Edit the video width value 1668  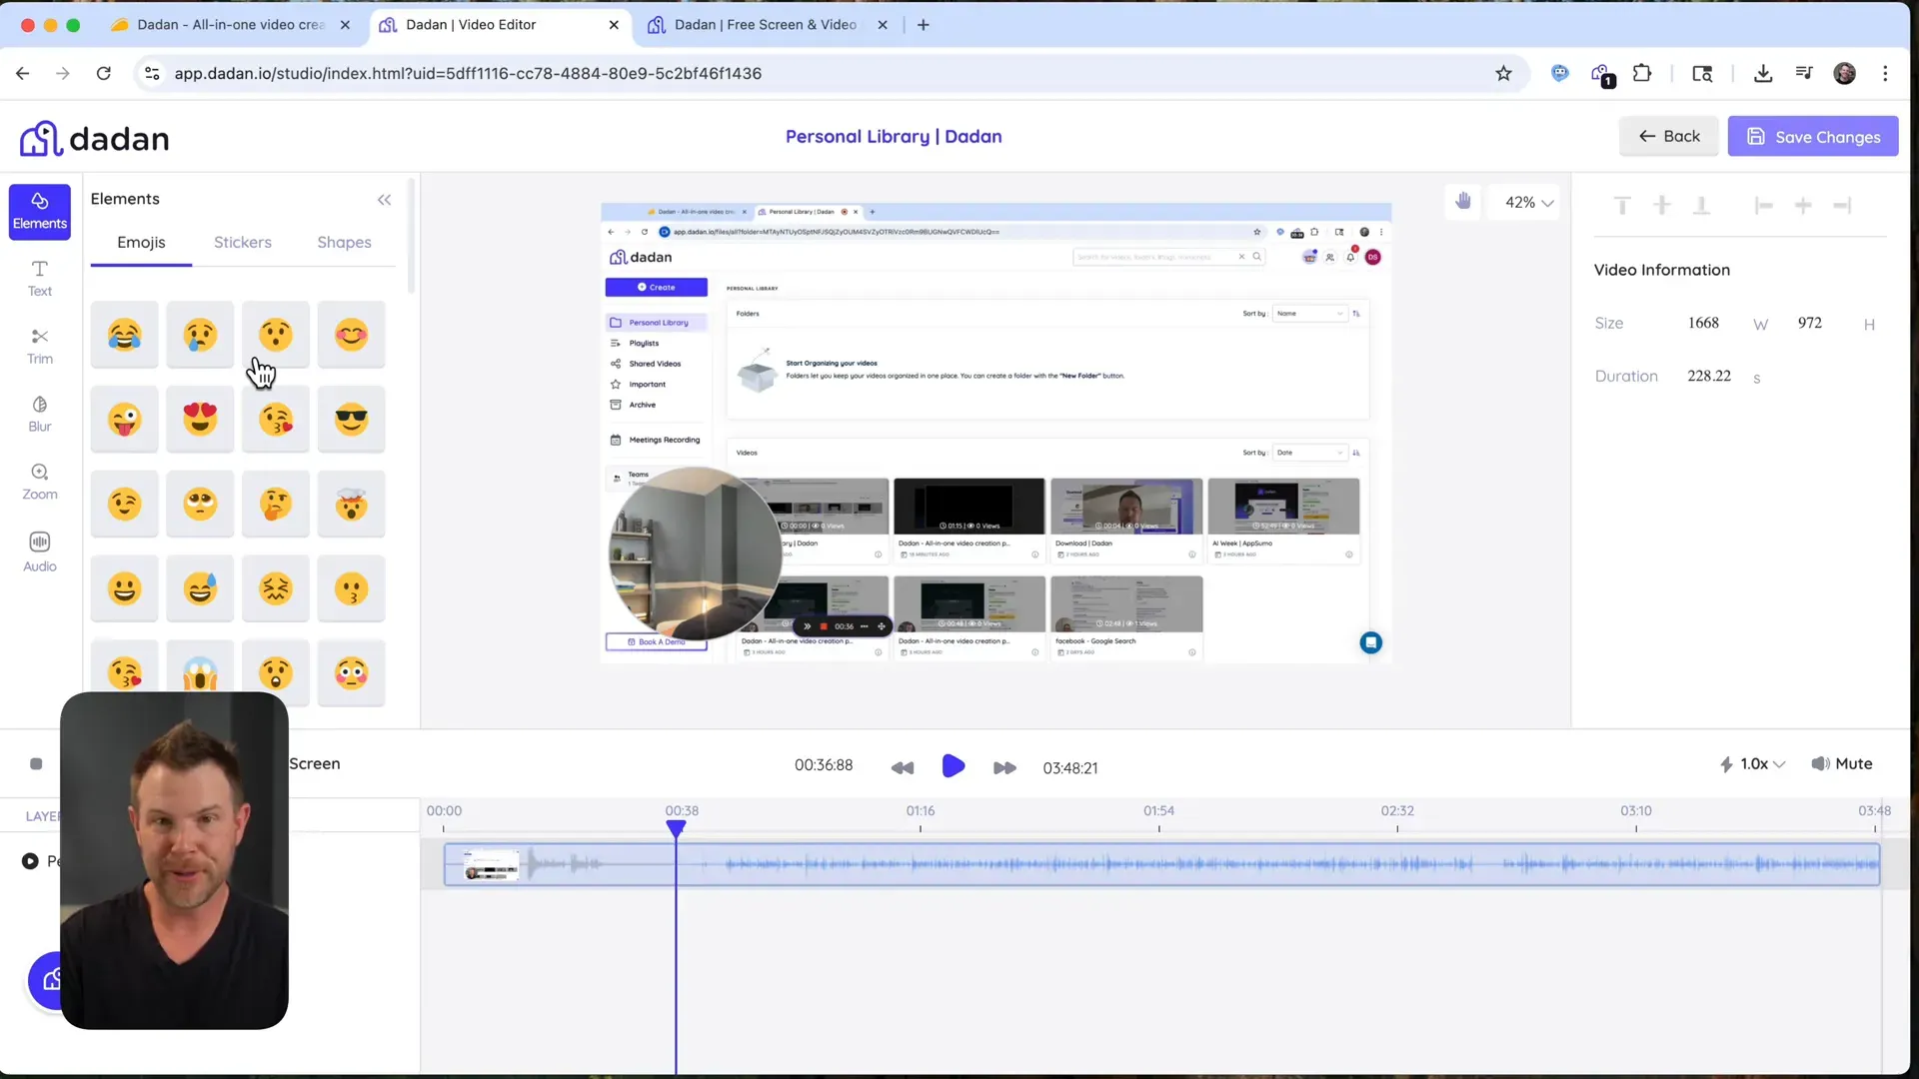pos(1703,323)
